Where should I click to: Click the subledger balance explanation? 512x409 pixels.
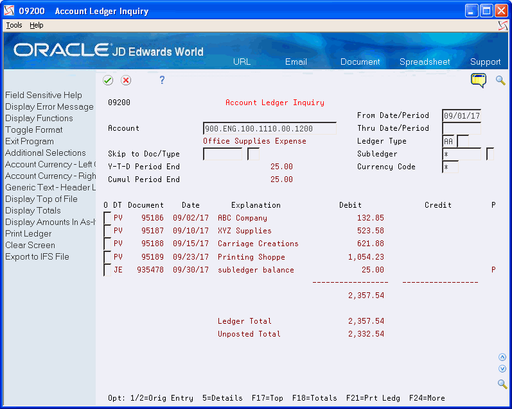tap(256, 270)
